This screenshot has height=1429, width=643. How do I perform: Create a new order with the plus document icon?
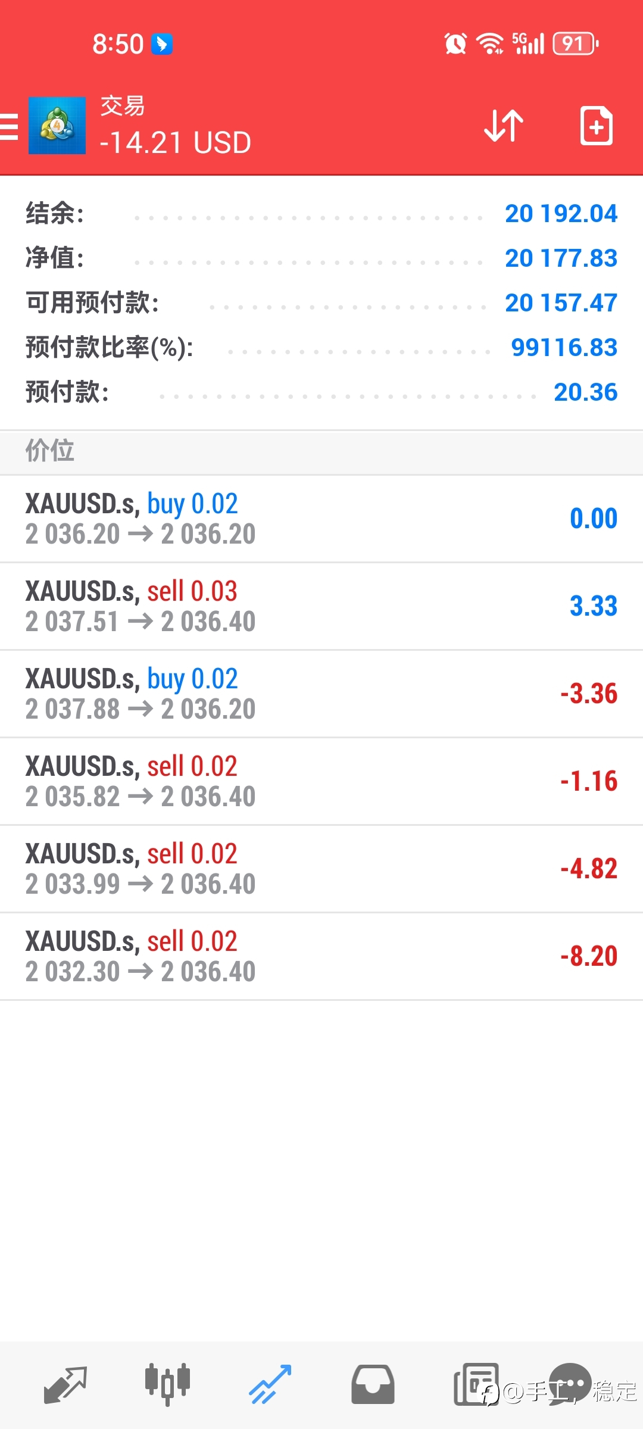point(596,126)
